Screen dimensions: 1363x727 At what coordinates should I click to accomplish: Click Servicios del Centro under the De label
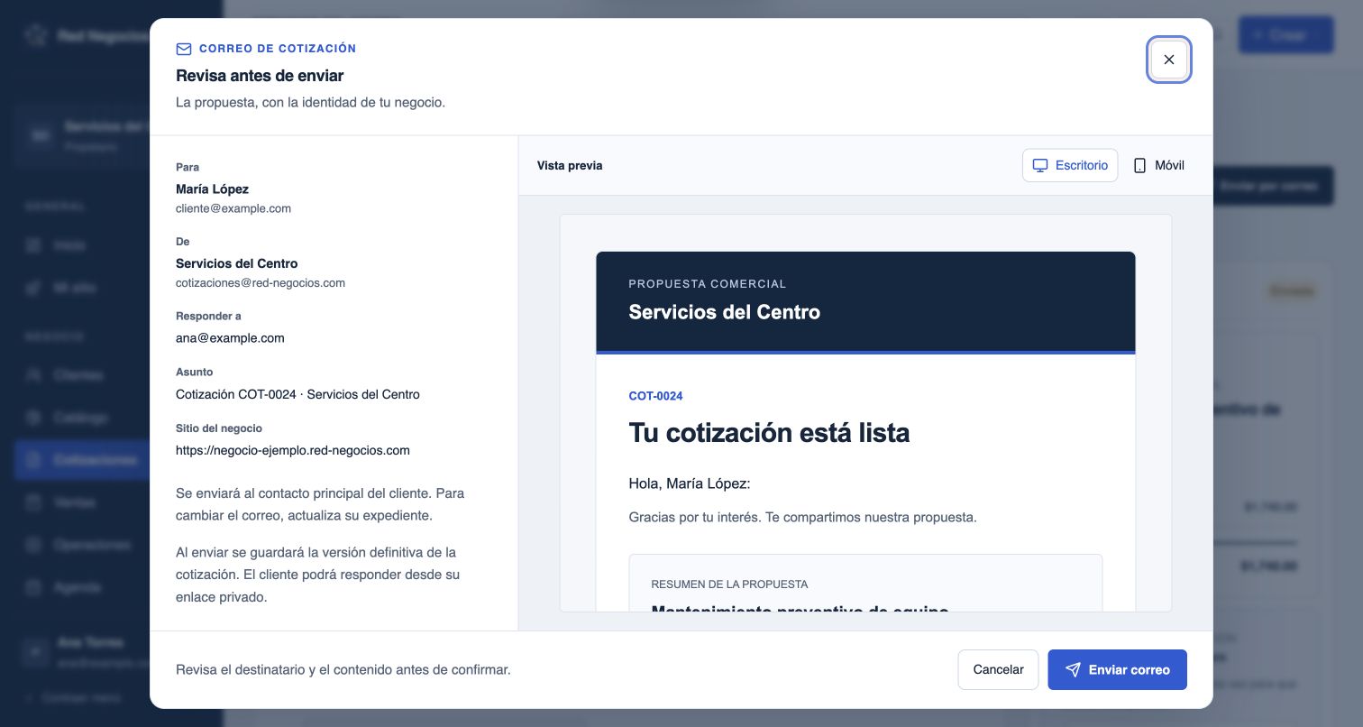click(236, 263)
